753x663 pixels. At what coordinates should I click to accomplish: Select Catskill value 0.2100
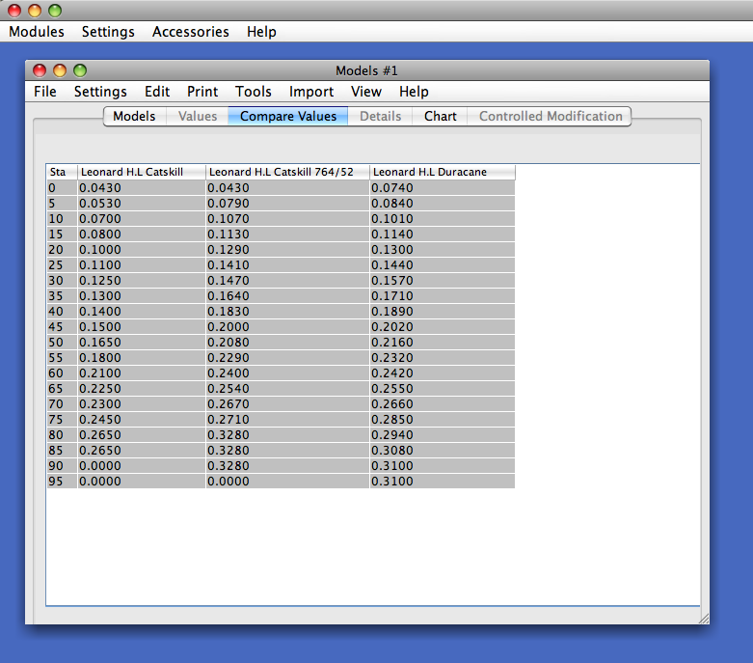click(142, 373)
